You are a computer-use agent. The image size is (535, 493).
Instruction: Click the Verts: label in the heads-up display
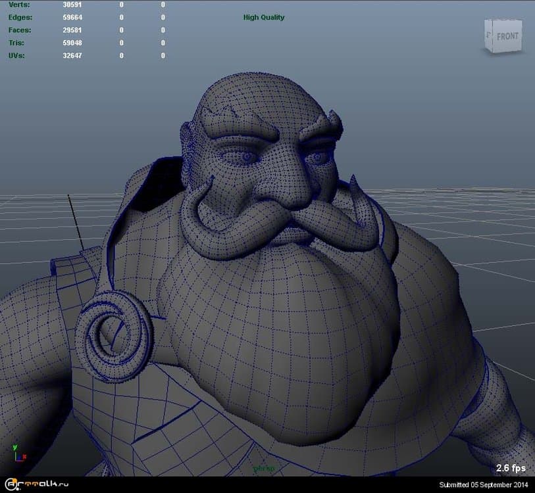coord(19,5)
